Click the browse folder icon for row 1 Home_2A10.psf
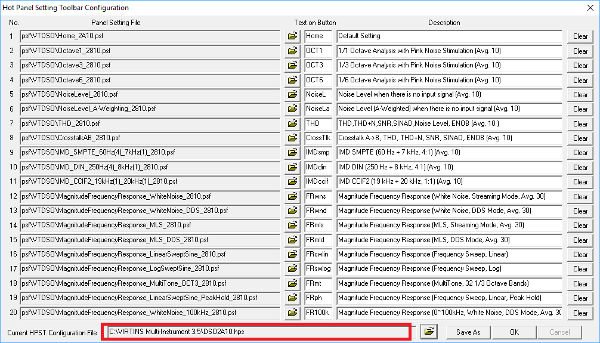The height and width of the screenshot is (343, 600). [x=292, y=36]
